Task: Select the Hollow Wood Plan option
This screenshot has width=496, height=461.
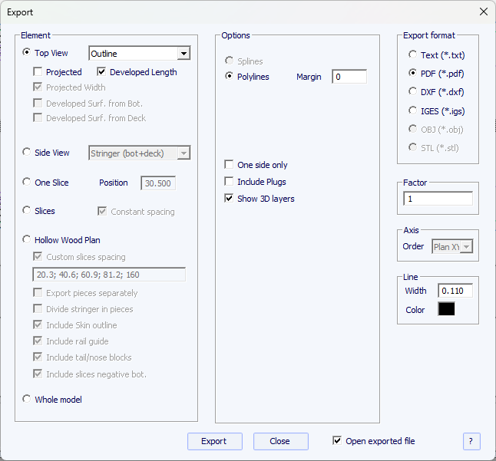Action: point(28,240)
